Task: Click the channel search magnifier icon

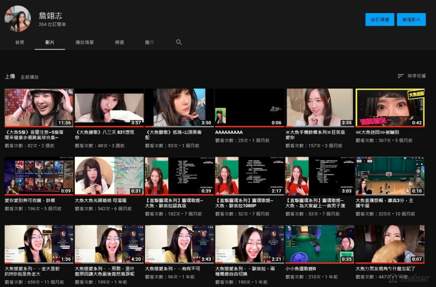Action: (x=179, y=42)
